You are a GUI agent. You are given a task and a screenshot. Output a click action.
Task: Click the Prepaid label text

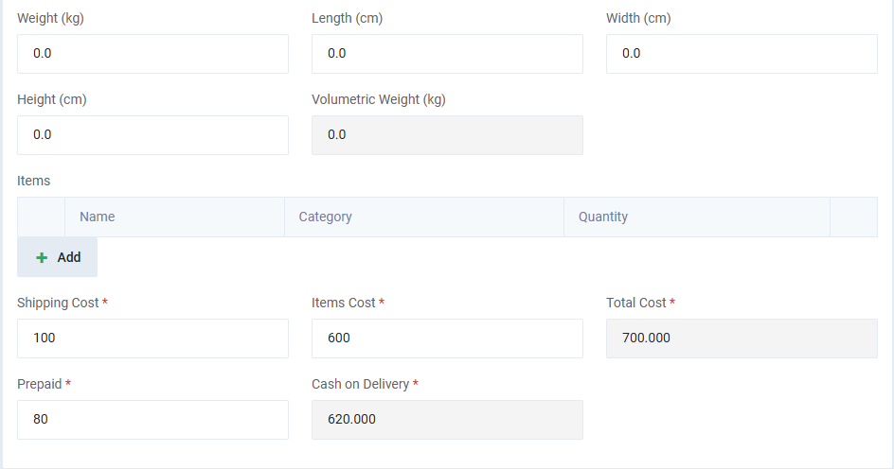39,384
